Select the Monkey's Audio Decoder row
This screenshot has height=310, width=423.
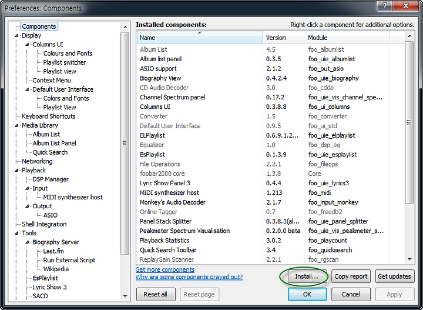pos(271,202)
